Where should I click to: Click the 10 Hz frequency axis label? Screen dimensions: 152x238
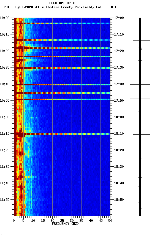click(33, 221)
